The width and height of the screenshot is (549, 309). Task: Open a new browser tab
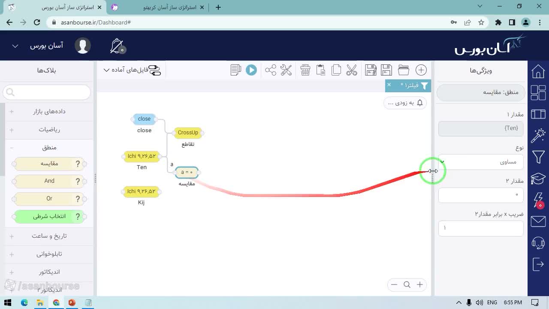point(218,7)
